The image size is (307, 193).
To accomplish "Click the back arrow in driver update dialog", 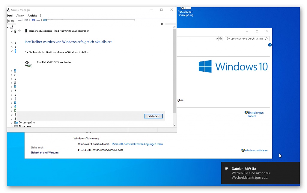I will pos(19,31).
